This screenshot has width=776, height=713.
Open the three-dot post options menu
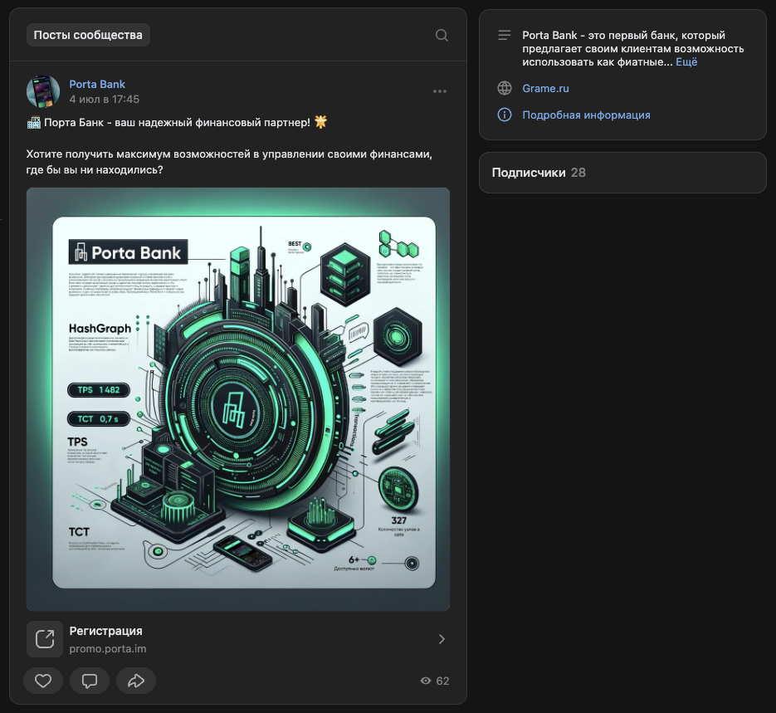440,91
